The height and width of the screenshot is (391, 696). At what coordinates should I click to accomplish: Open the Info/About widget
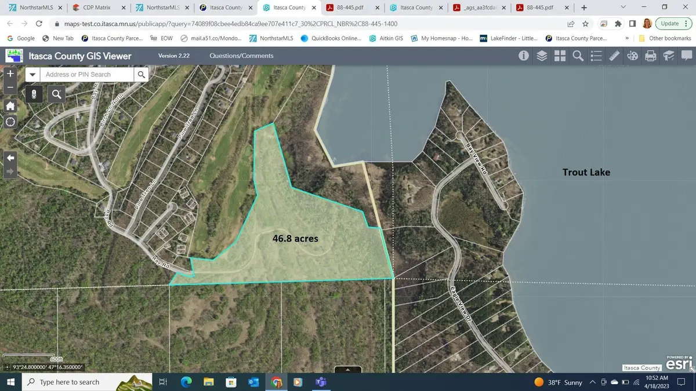pos(524,56)
